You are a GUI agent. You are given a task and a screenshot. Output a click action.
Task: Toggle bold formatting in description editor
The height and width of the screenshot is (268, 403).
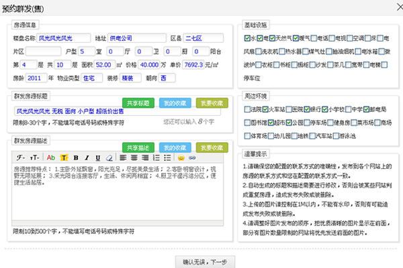[76, 157]
